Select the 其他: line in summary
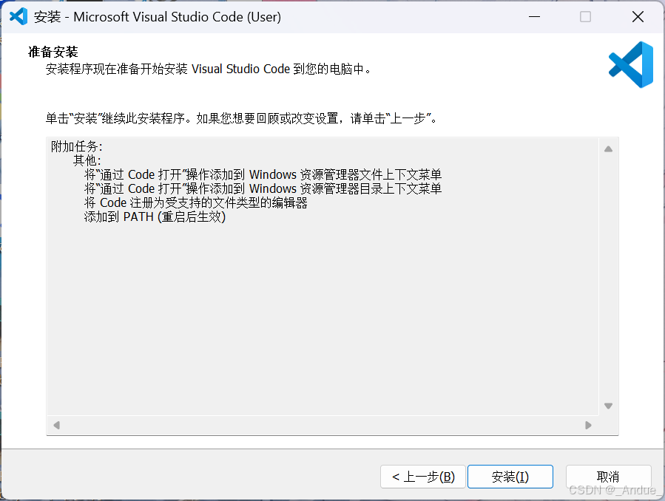The height and width of the screenshot is (501, 665). pos(87,160)
